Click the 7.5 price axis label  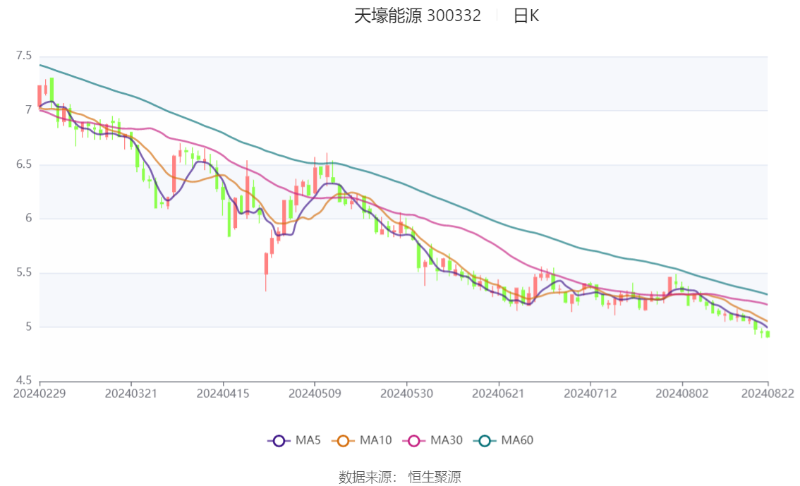coord(24,56)
